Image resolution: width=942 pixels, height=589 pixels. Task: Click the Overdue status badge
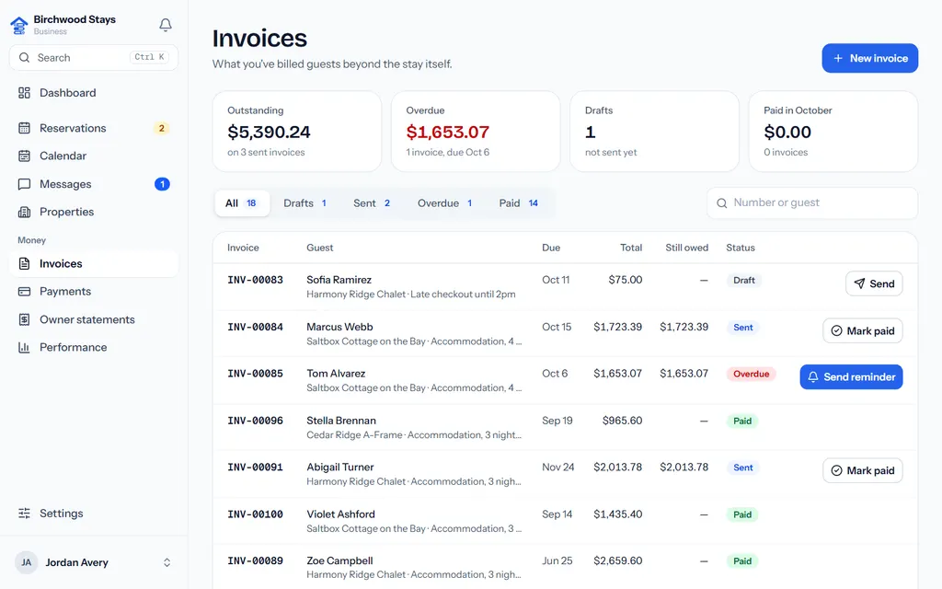click(x=751, y=374)
